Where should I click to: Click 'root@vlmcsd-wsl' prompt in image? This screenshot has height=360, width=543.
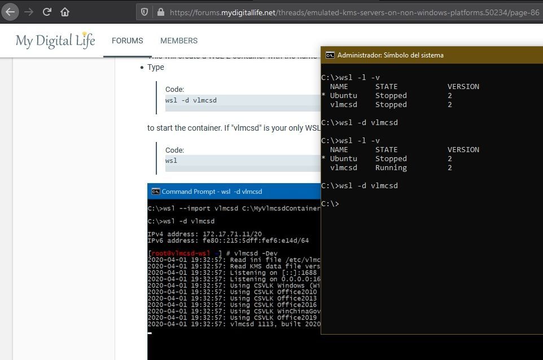pos(181,254)
